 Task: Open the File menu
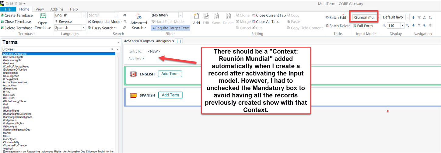click(8, 9)
